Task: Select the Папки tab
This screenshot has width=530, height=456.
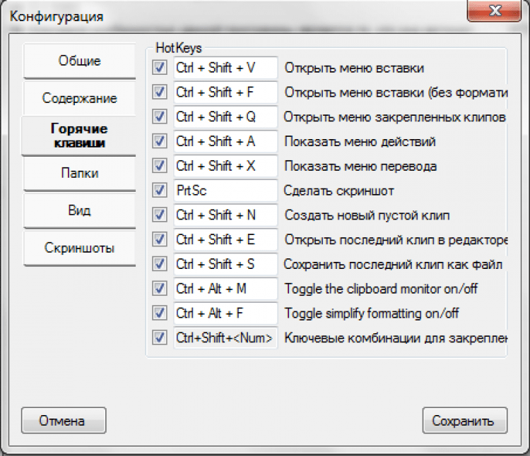Action: coord(79,174)
